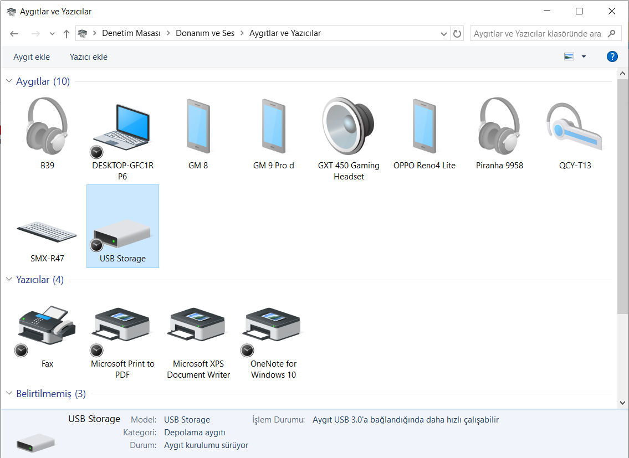Navigate to Denetim Masası breadcrumb
This screenshot has width=629, height=458.
click(x=131, y=33)
